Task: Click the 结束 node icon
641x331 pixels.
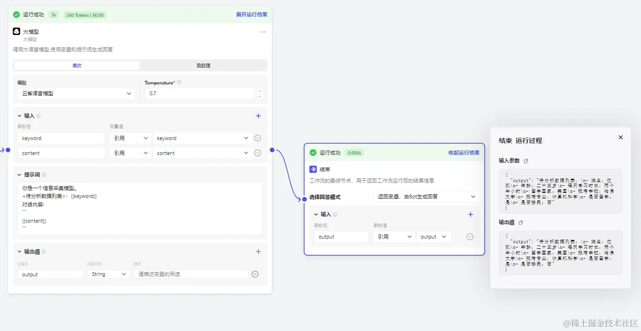Action: pos(313,169)
